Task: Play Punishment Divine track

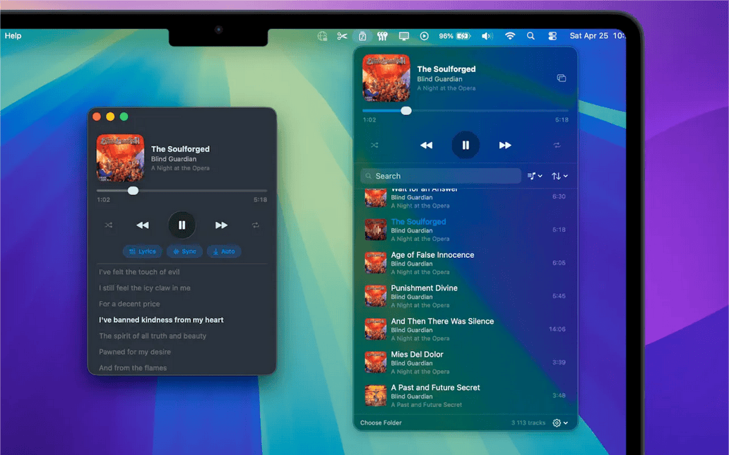Action: pyautogui.click(x=466, y=296)
